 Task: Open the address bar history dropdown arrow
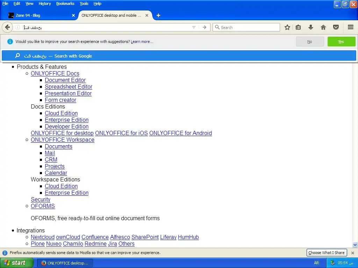194,27
